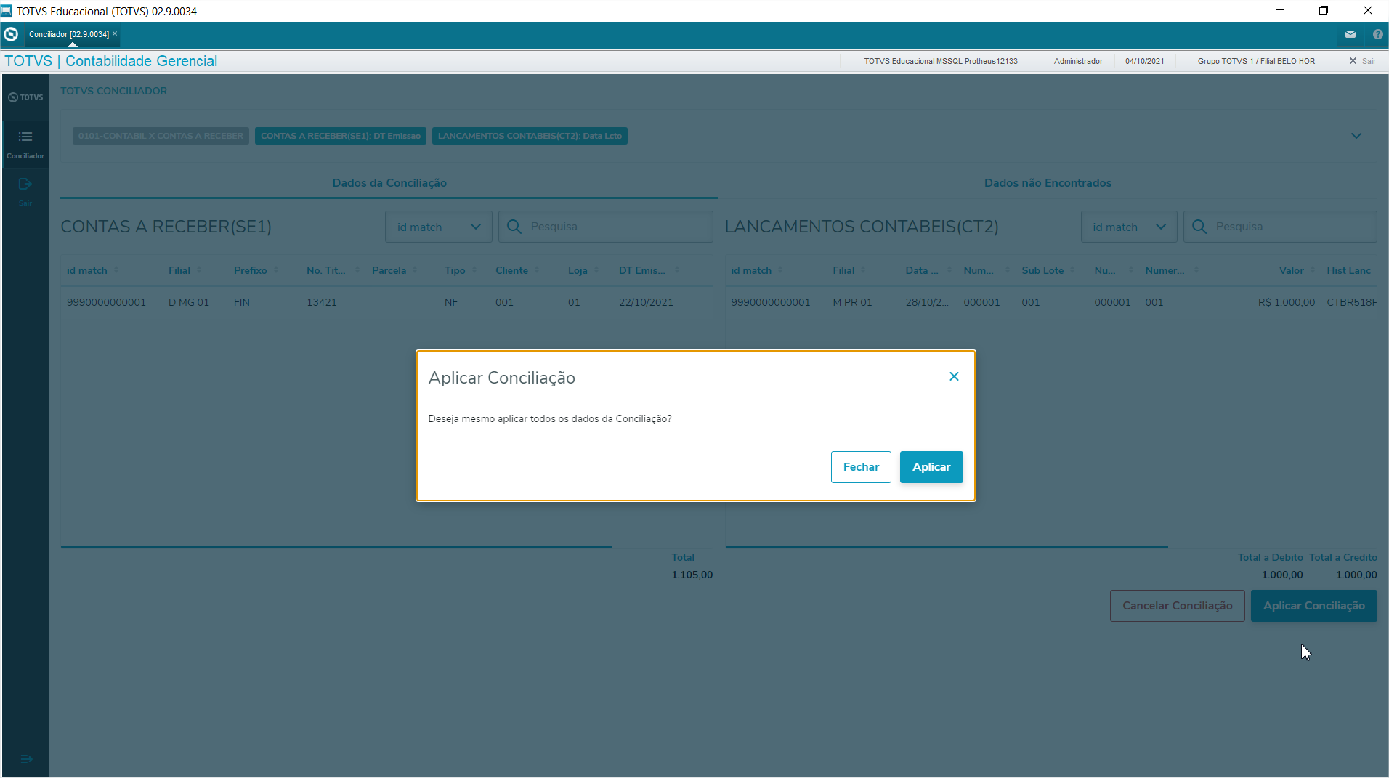Open id match dropdown for Lancamentos Contabeis
The height and width of the screenshot is (778, 1389).
pos(1129,227)
